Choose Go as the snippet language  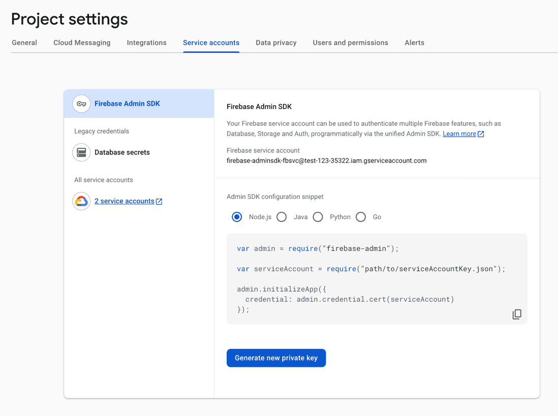click(x=361, y=217)
